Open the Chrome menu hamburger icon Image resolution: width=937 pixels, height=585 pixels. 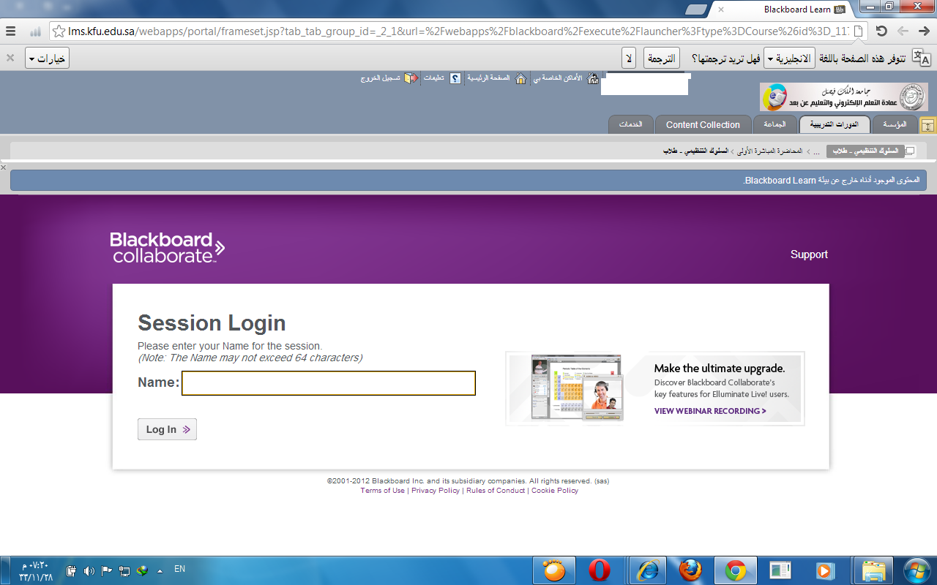click(x=10, y=31)
